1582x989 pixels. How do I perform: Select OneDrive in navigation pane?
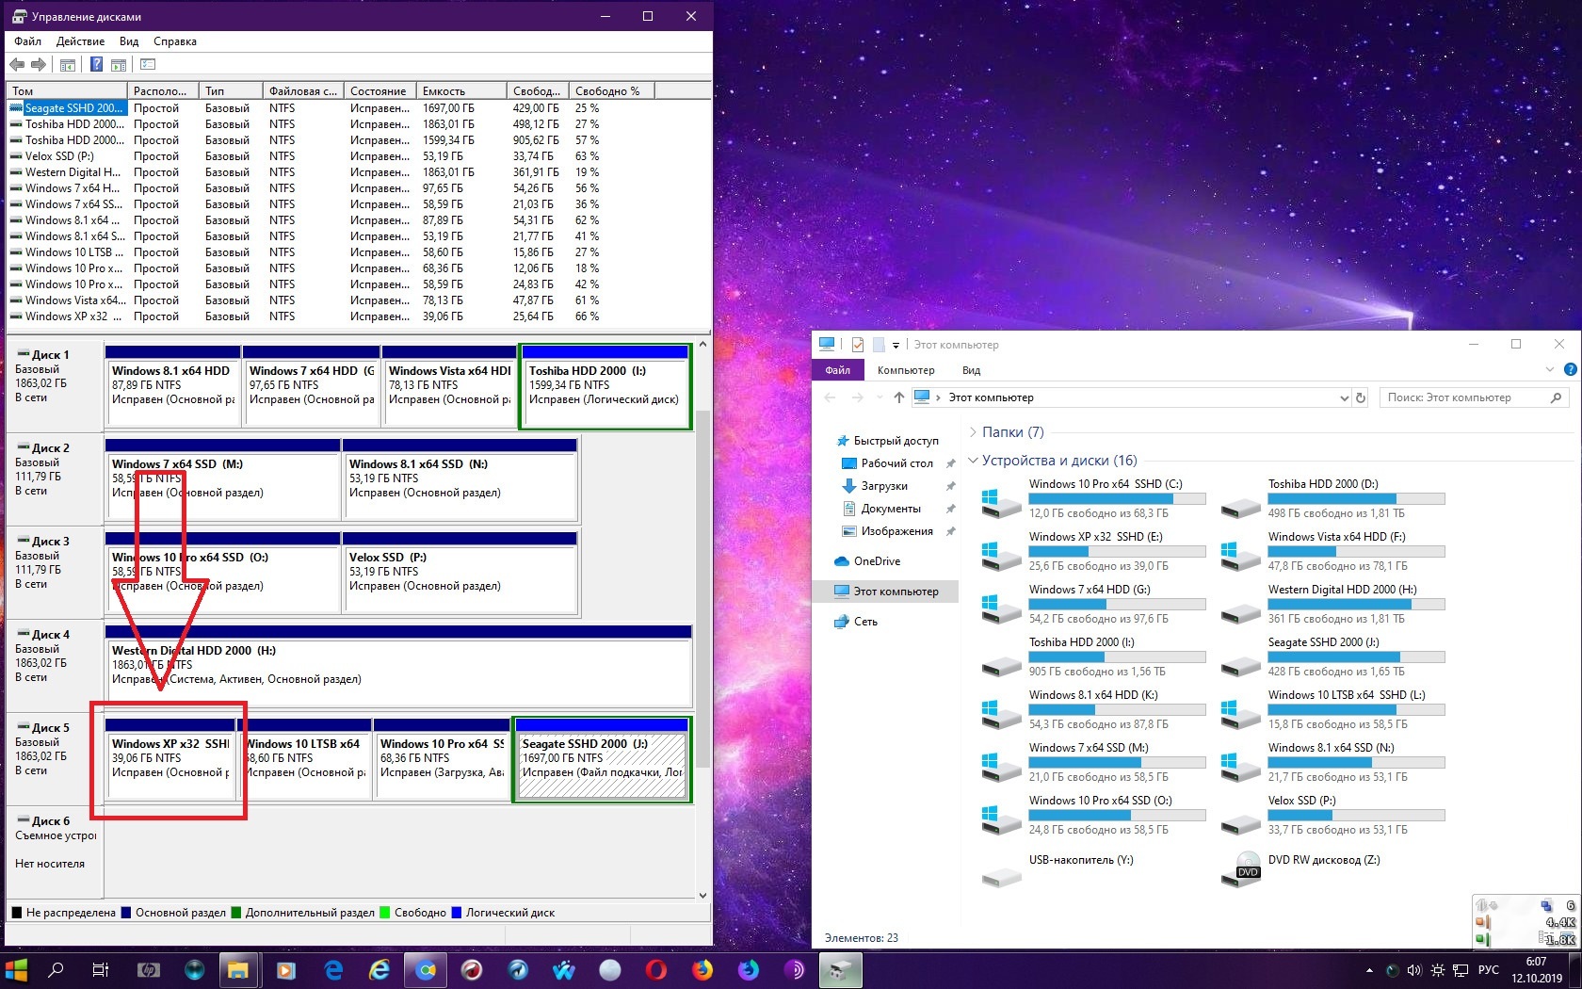tap(867, 561)
